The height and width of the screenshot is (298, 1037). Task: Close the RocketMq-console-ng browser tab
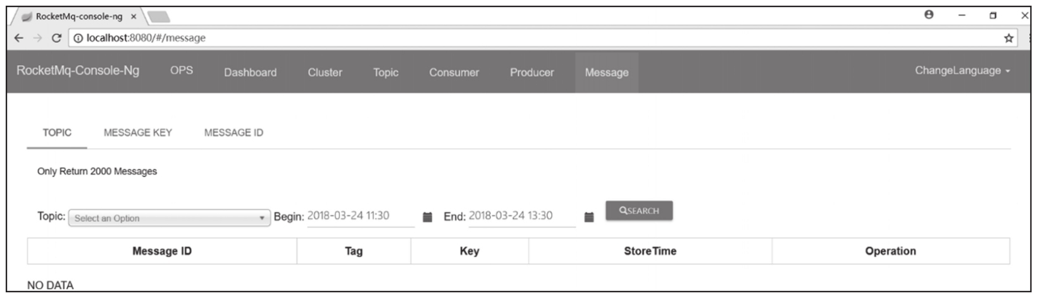(134, 16)
